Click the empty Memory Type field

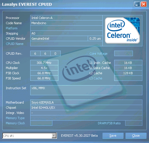[x=86, y=118]
